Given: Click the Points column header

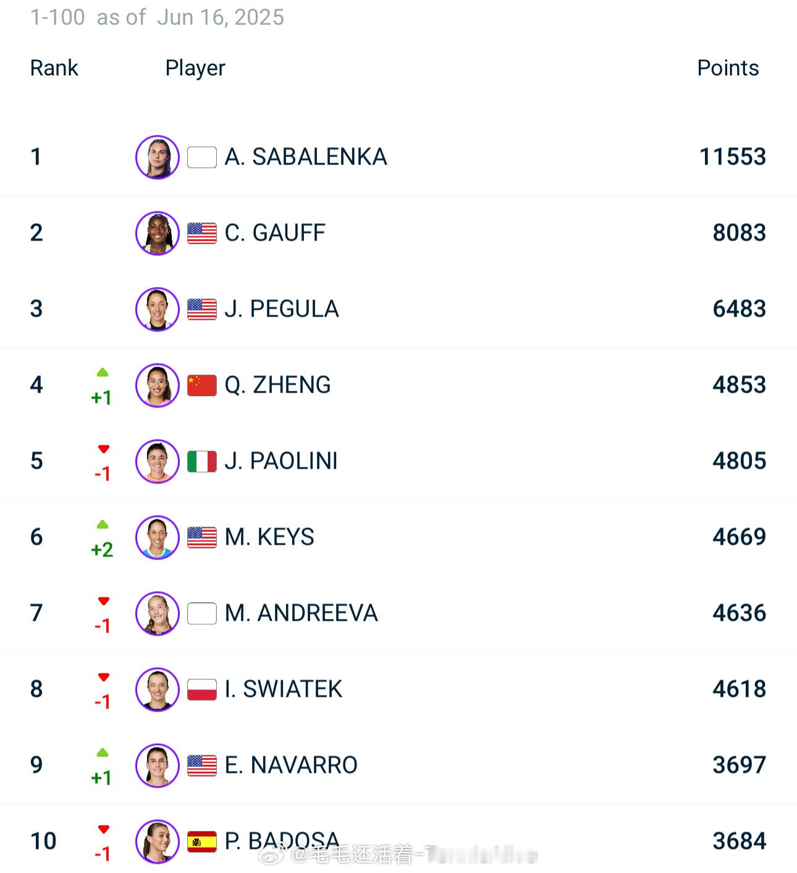Looking at the screenshot, I should 728,68.
